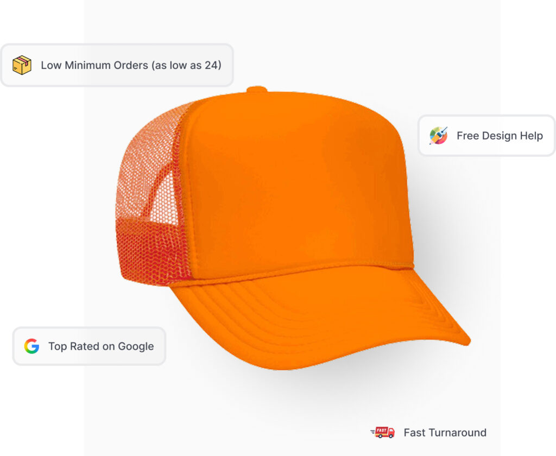Screen dimensions: 556x456
Task: Click the word "Google" in the rating badge
Action: pos(136,346)
